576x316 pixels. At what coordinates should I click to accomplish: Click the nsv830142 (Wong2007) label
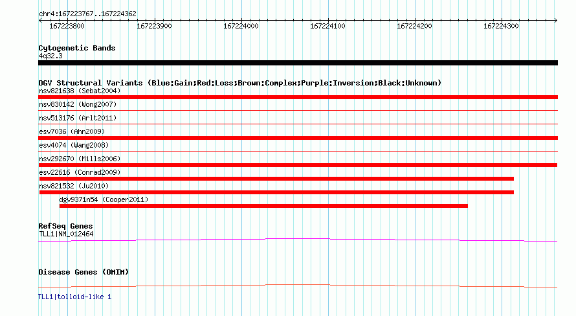point(78,104)
